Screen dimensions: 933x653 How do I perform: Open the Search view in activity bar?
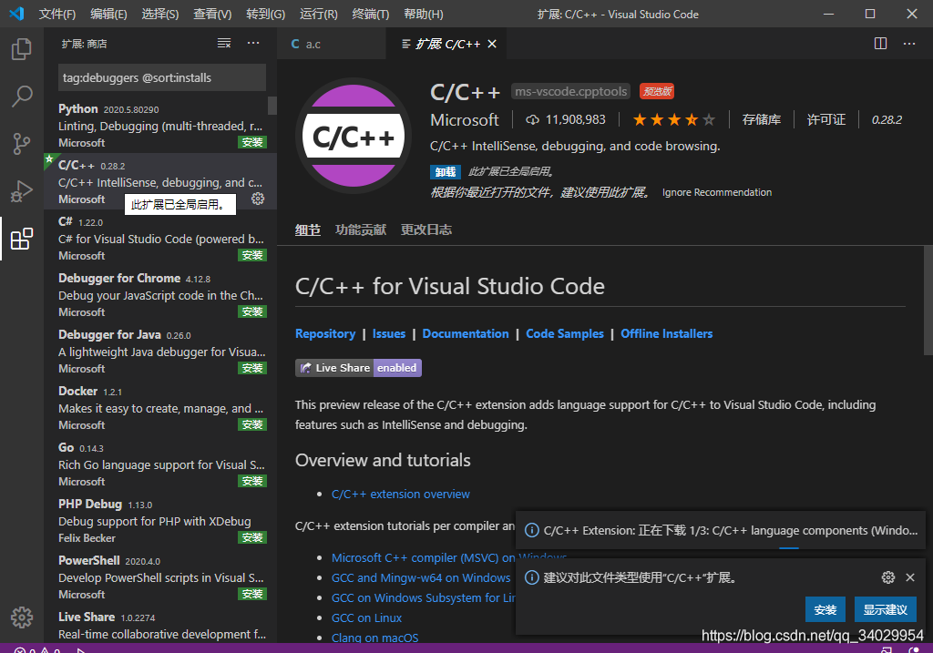coord(22,96)
